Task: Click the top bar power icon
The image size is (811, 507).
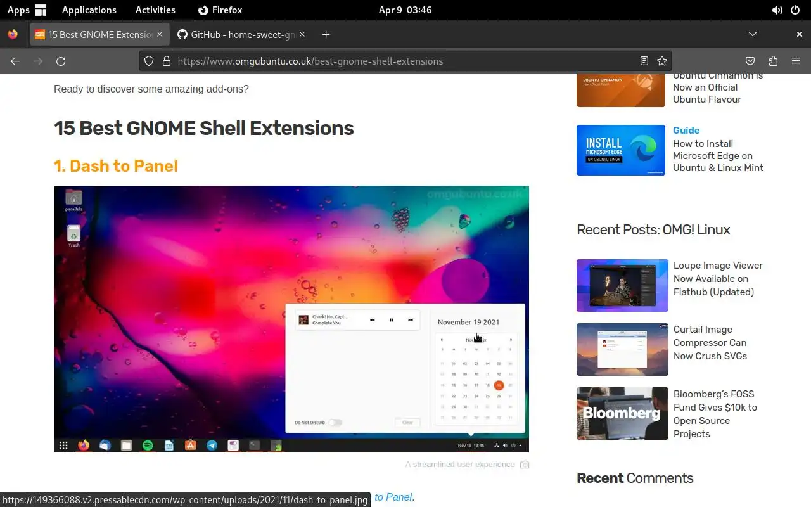Action: 795,10
